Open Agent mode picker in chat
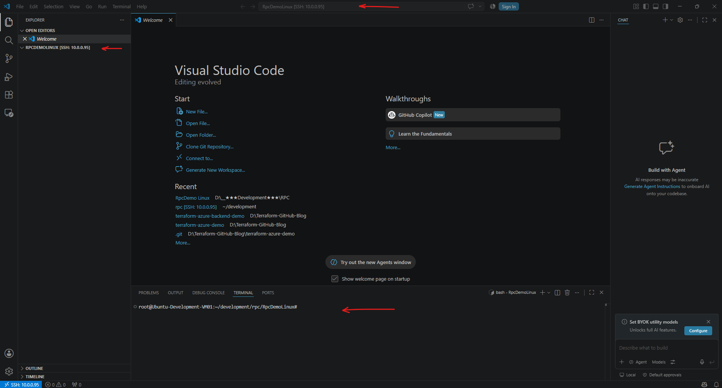 (x=638, y=362)
